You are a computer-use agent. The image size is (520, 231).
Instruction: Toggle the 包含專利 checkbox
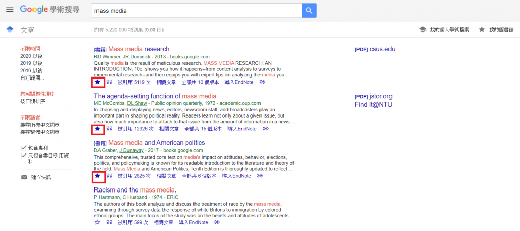pos(23,148)
